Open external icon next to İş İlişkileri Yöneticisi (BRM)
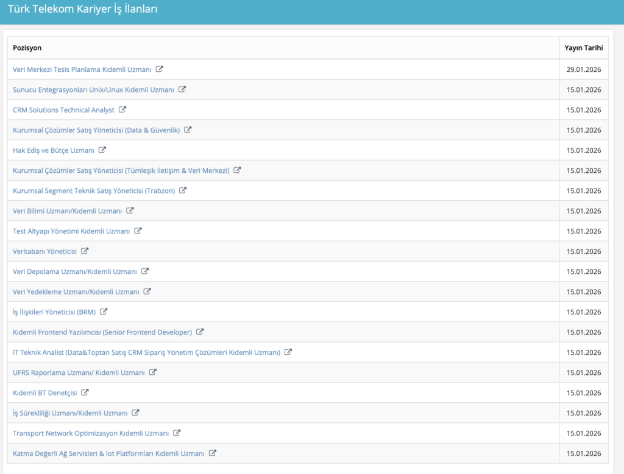624x474 pixels. 104,312
